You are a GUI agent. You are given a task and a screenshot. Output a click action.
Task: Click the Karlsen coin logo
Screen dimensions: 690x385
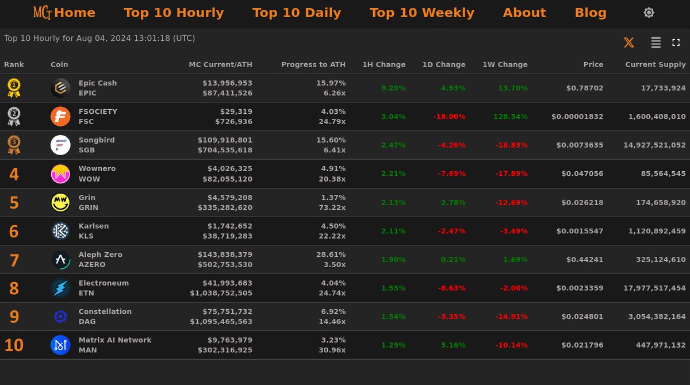60,231
